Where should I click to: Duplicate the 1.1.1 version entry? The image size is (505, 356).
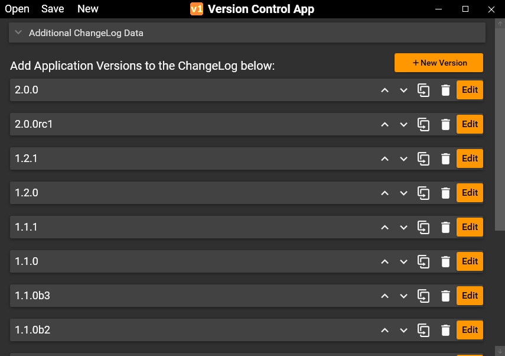point(423,228)
